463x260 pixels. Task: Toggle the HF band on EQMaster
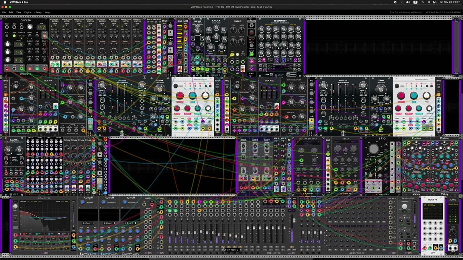(x=63, y=234)
